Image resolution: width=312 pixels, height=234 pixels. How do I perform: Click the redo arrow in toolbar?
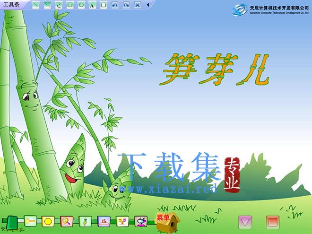[126, 5]
